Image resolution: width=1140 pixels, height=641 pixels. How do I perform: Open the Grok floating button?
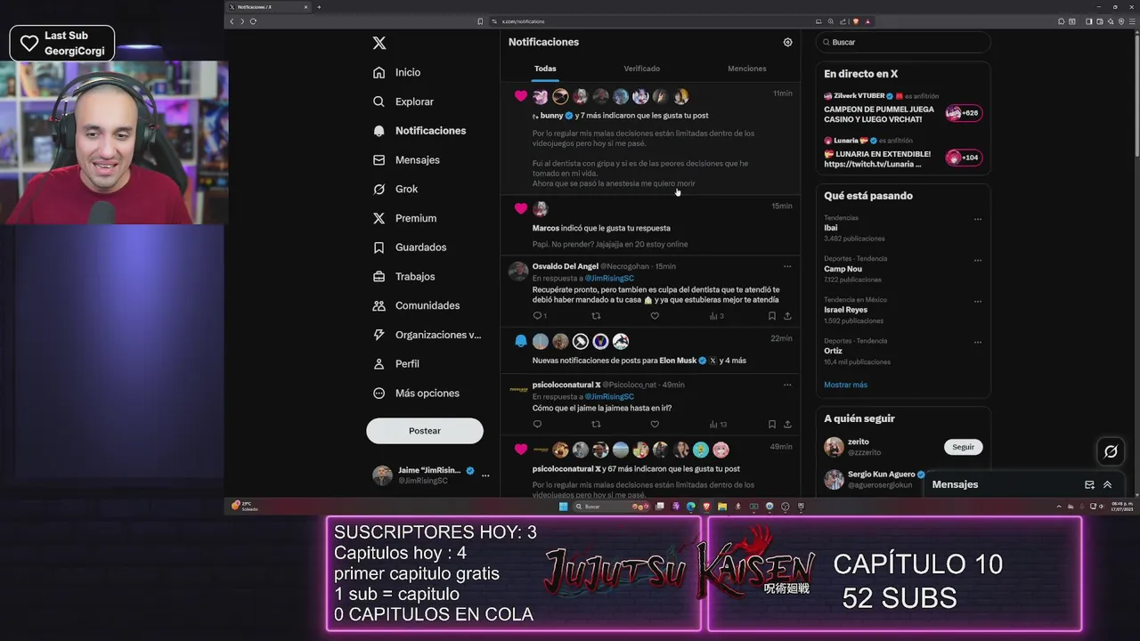1111,451
